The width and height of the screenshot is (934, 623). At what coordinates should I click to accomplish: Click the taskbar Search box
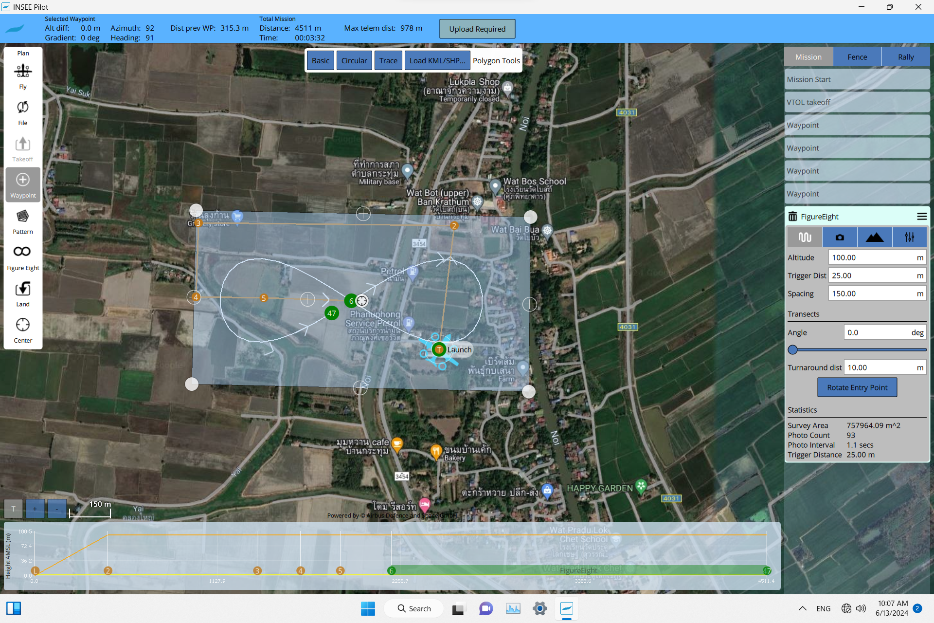(x=414, y=608)
